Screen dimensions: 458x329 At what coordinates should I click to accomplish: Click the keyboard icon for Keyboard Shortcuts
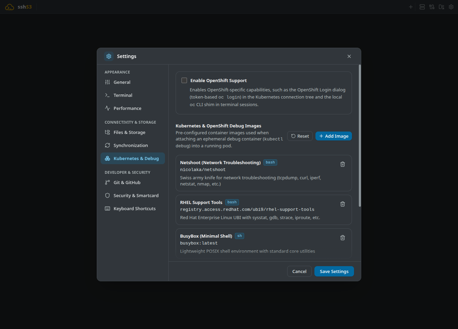click(x=107, y=208)
